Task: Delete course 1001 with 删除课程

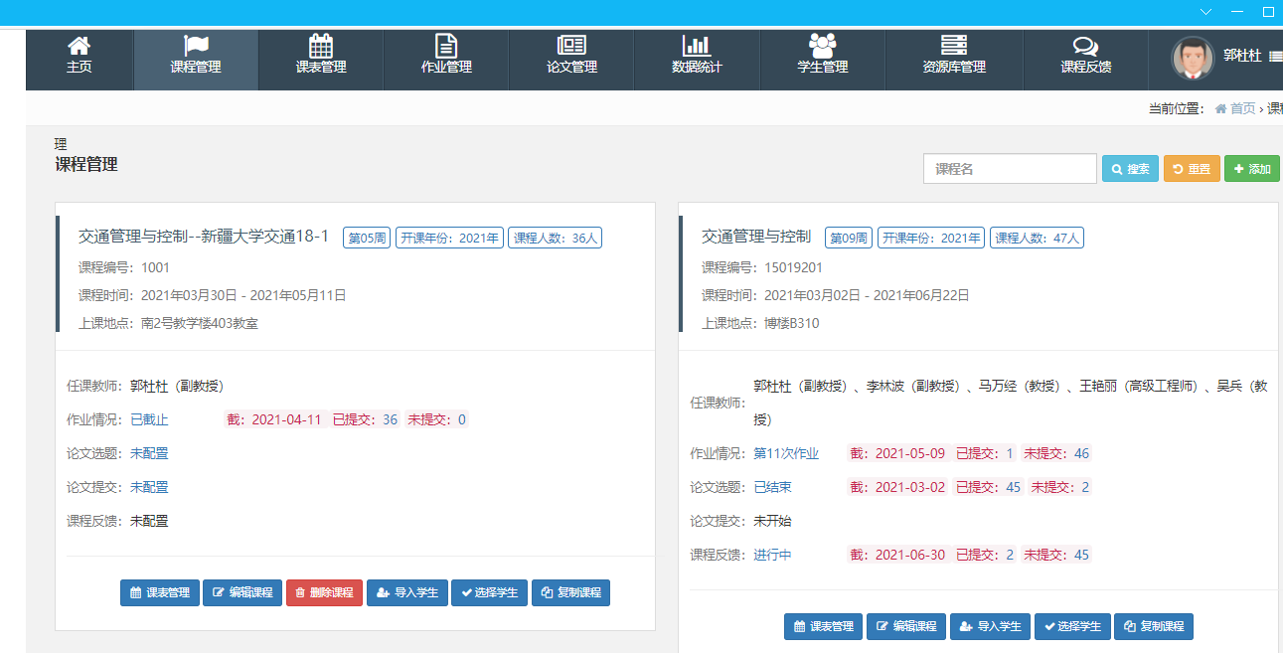Action: [324, 593]
